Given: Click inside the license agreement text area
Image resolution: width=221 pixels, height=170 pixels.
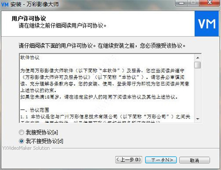Looking at the screenshot, I should (107, 88).
